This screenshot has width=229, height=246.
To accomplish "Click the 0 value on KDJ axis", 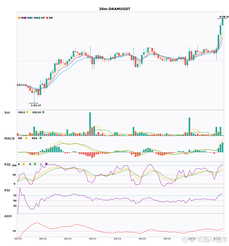I will click(x=14, y=184).
